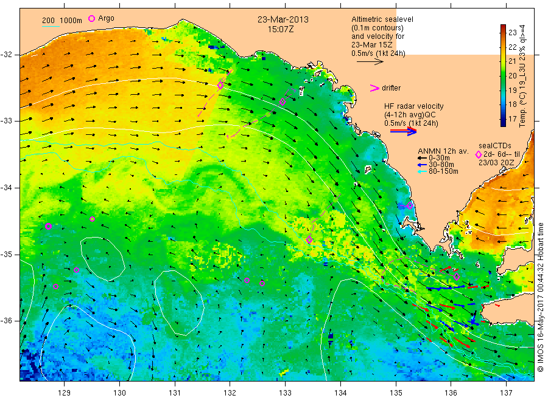The image size is (548, 401).
Task: Click the 'drifter' legend label
Action: (391, 88)
